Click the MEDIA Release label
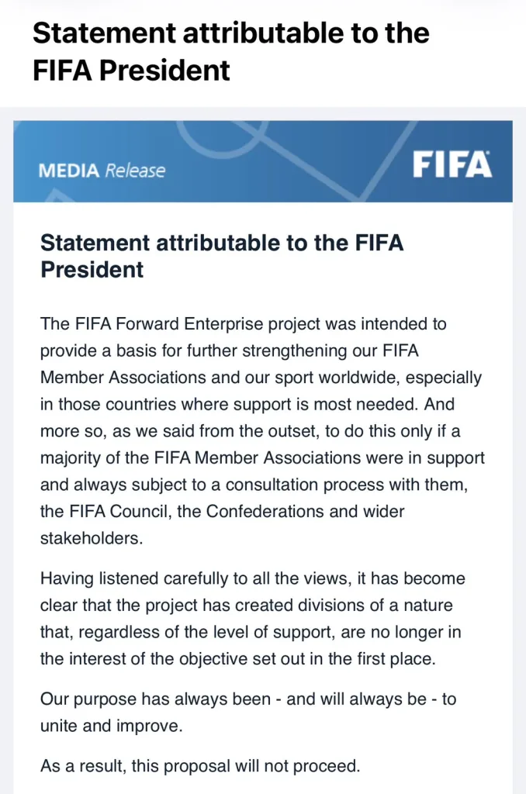This screenshot has width=526, height=794. pyautogui.click(x=102, y=171)
